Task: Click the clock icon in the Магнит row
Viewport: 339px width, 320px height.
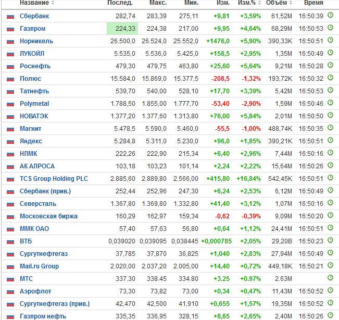Action: 330,128
